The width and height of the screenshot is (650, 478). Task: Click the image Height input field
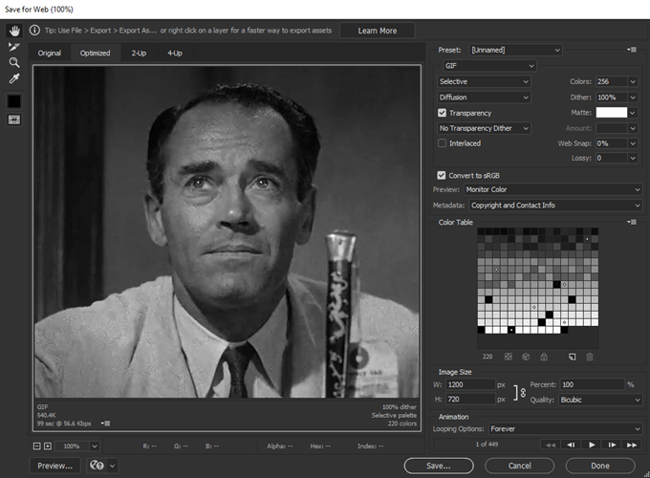point(470,400)
